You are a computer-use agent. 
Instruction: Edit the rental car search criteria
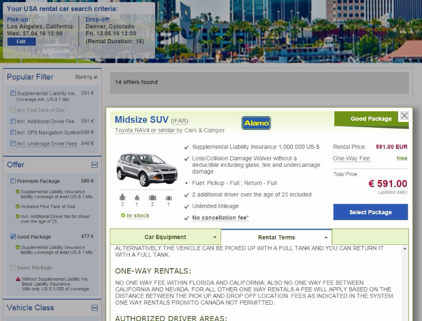(21, 42)
